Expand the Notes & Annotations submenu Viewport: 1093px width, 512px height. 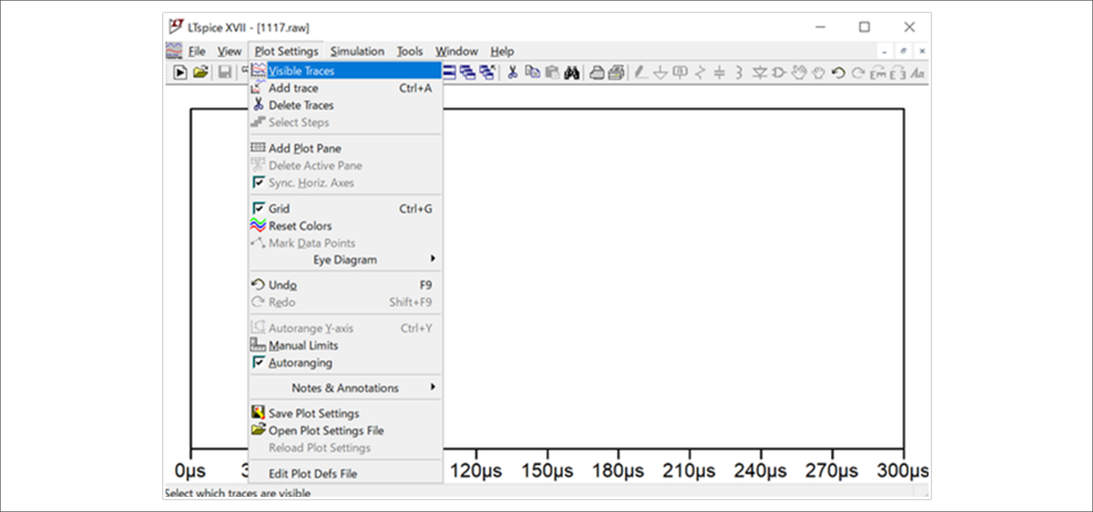(x=345, y=387)
